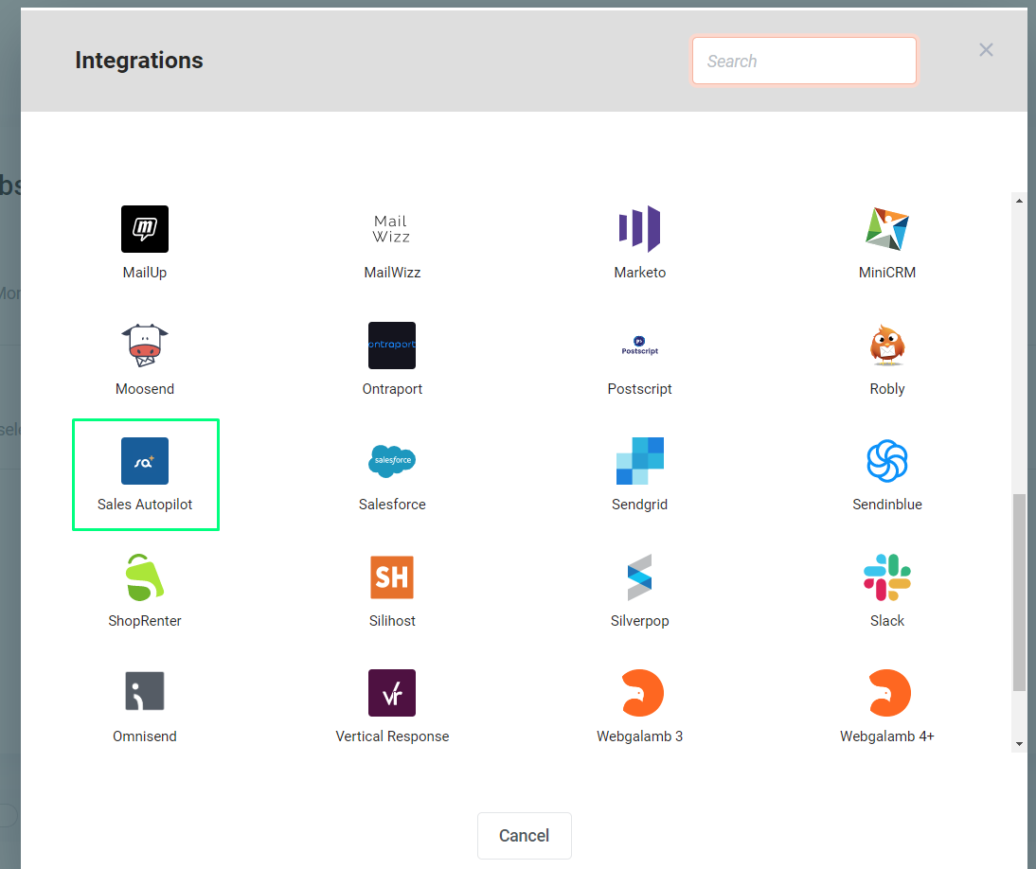Close the Integrations dialog
1036x869 pixels.
986,50
